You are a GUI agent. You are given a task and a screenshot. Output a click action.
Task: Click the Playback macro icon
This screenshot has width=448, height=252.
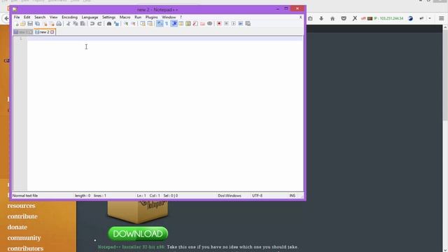click(233, 24)
